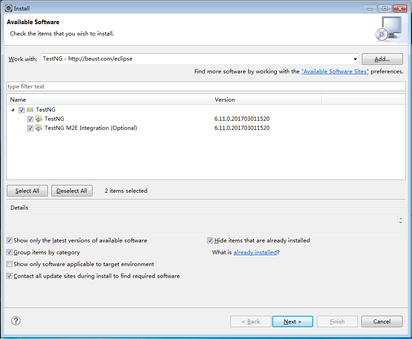Open the Available Software Sites link
412x339 pixels.
(335, 72)
